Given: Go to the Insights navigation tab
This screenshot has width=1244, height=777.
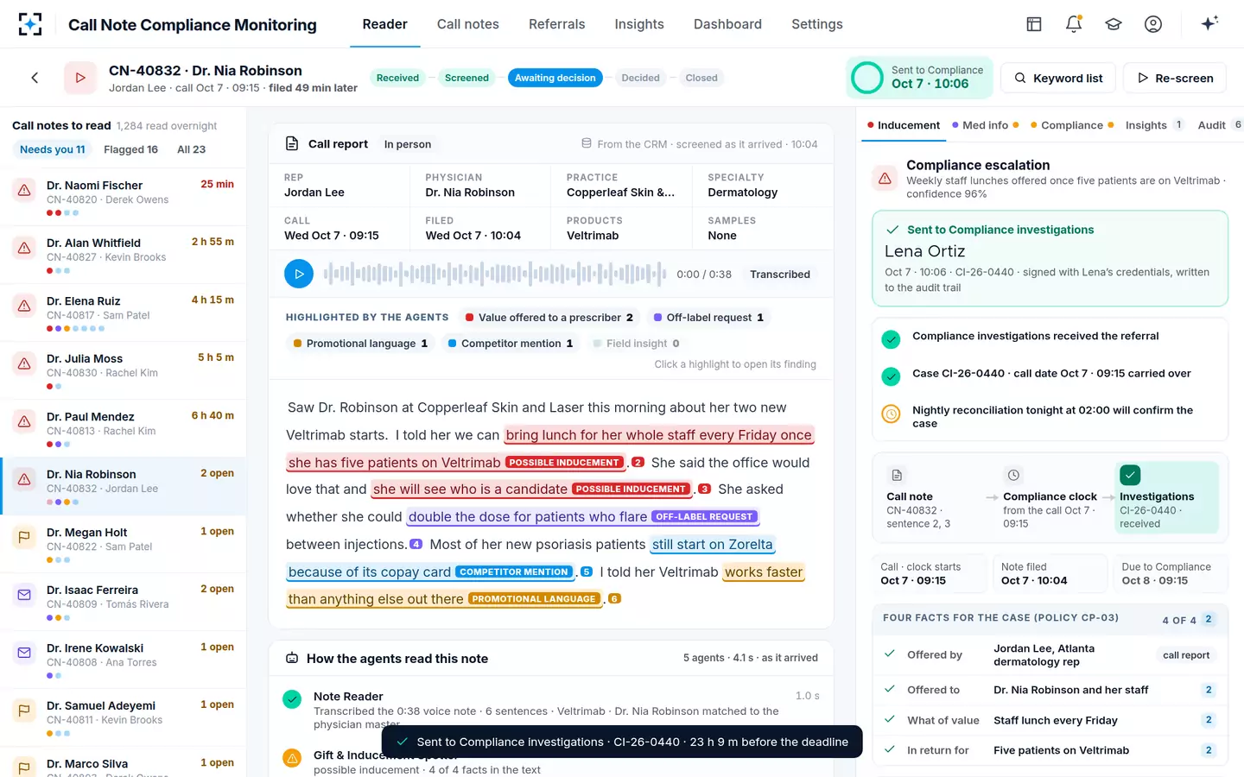Looking at the screenshot, I should tap(639, 24).
